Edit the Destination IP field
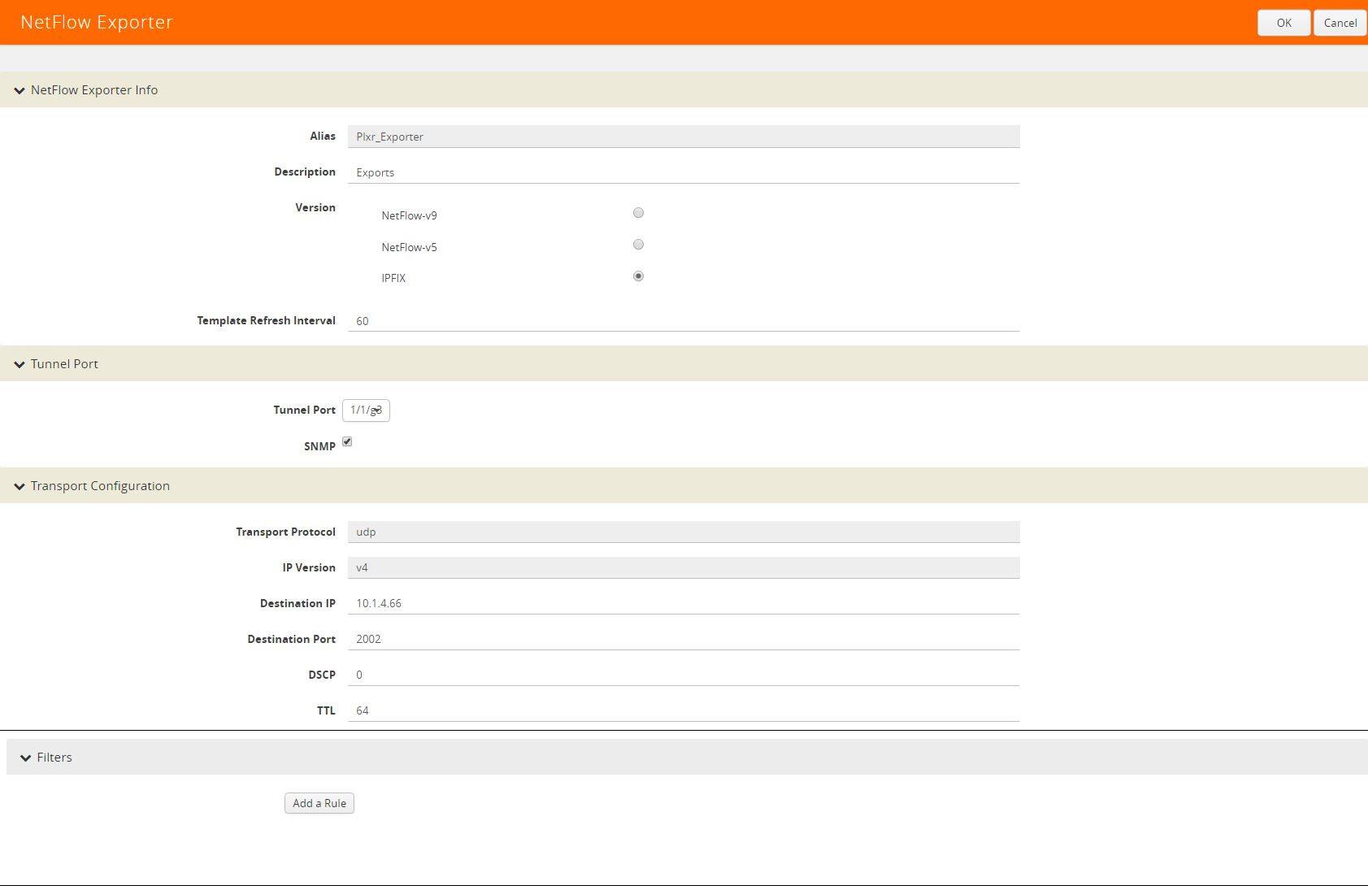The image size is (1368, 886). click(x=684, y=603)
